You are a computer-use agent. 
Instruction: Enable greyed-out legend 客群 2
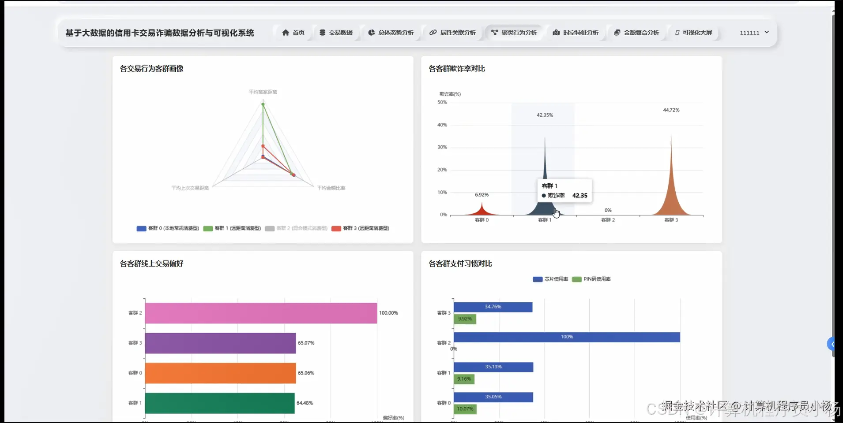(x=296, y=228)
